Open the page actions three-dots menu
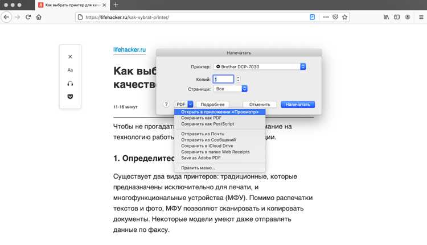Image resolution: width=427 pixels, height=245 pixels. (x=326, y=17)
